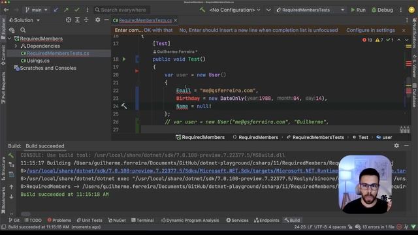418x235 pixels.
Task: Open Build panel settings gear
Action: 396,146
